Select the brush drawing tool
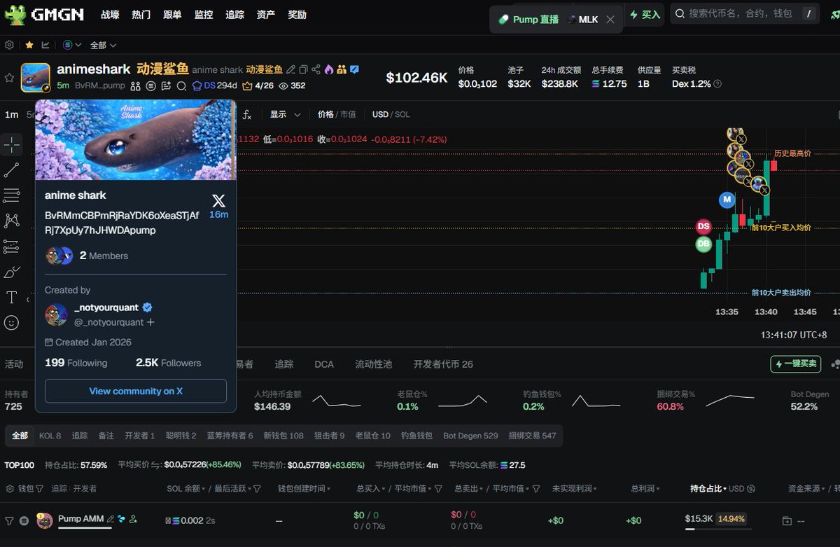The image size is (840, 547). [11, 272]
